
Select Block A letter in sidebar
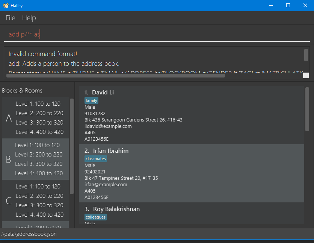(x=9, y=118)
